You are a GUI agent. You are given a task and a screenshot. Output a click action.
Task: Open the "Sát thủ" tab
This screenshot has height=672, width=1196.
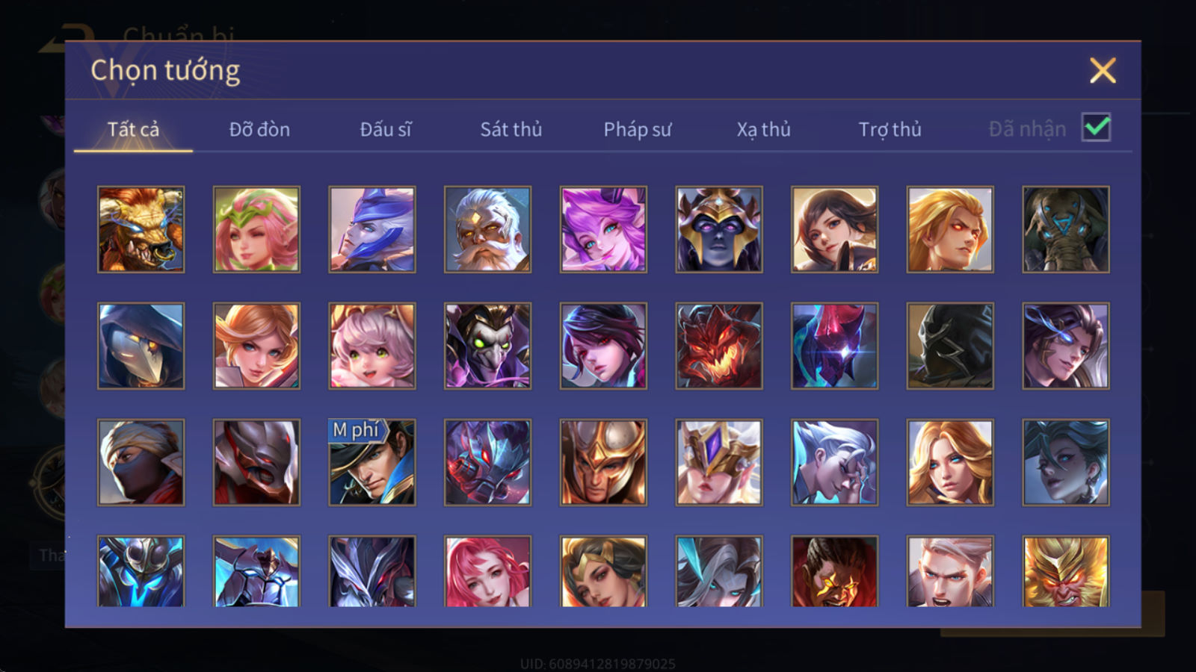[511, 129]
